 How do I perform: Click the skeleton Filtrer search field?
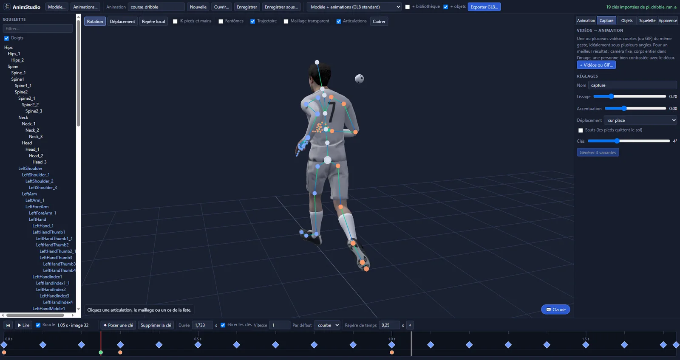[x=38, y=28]
